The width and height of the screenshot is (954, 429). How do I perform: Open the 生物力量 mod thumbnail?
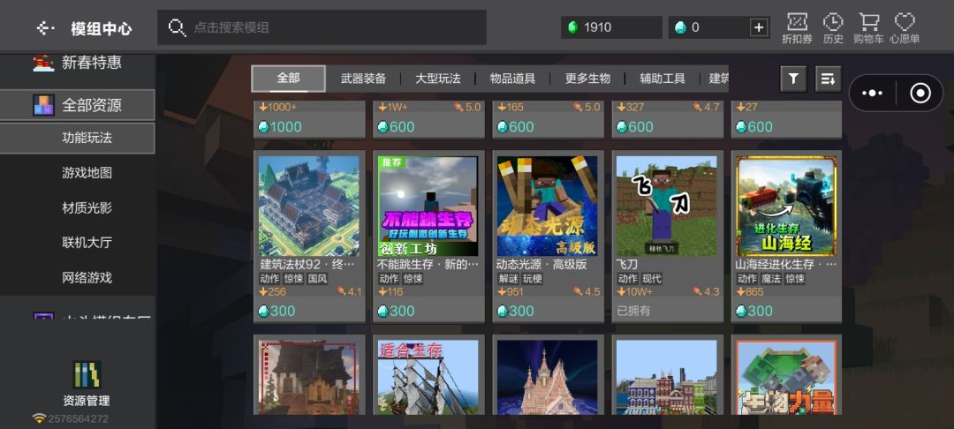[786, 377]
